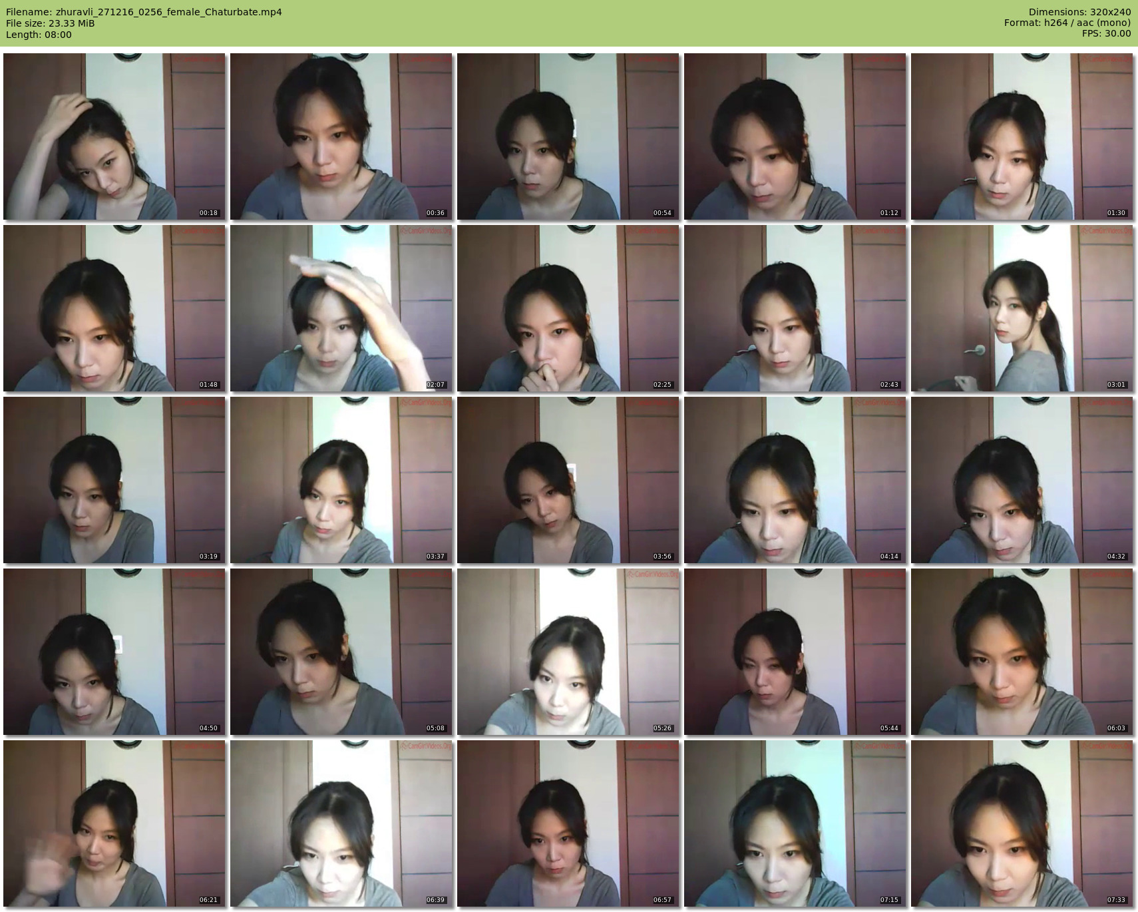1138x912 pixels.
Task: Select the frame at 05:08
Action: 341,652
